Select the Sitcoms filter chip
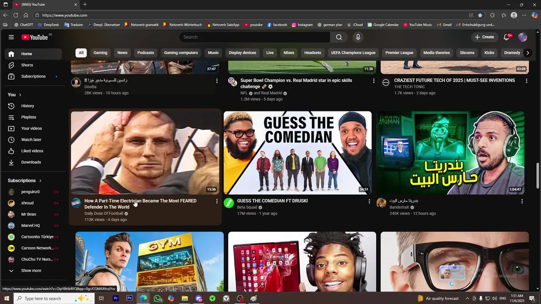The width and height of the screenshot is (541, 304). (467, 53)
